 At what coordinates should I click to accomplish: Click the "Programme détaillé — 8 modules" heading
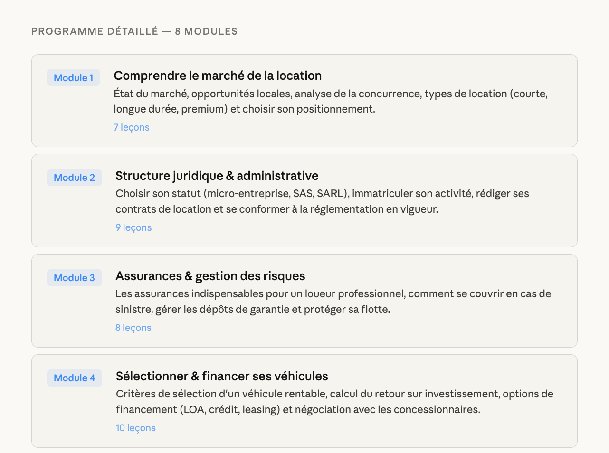134,31
